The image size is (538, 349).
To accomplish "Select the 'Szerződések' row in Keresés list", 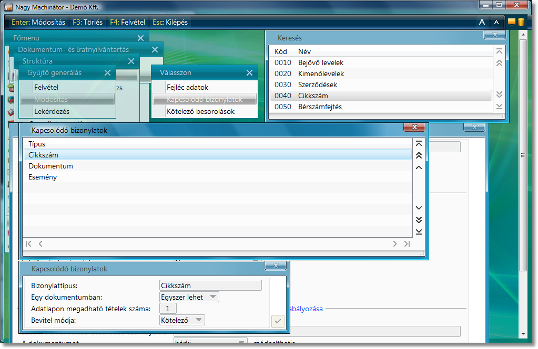I will tap(317, 84).
